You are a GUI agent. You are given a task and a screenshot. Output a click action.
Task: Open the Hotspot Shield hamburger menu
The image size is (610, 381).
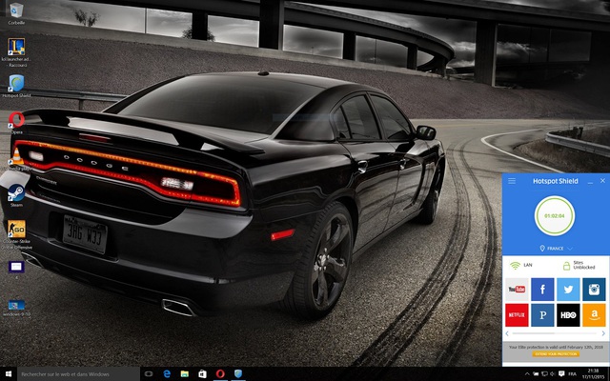click(512, 181)
